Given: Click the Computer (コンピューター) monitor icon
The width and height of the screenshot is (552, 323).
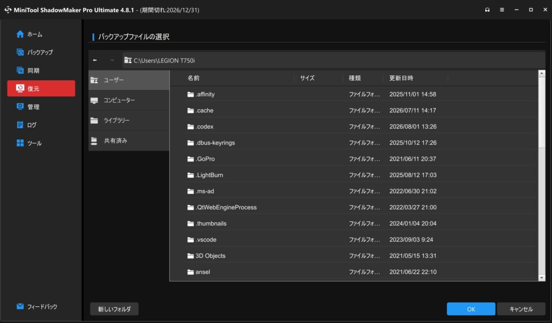Looking at the screenshot, I should [94, 101].
